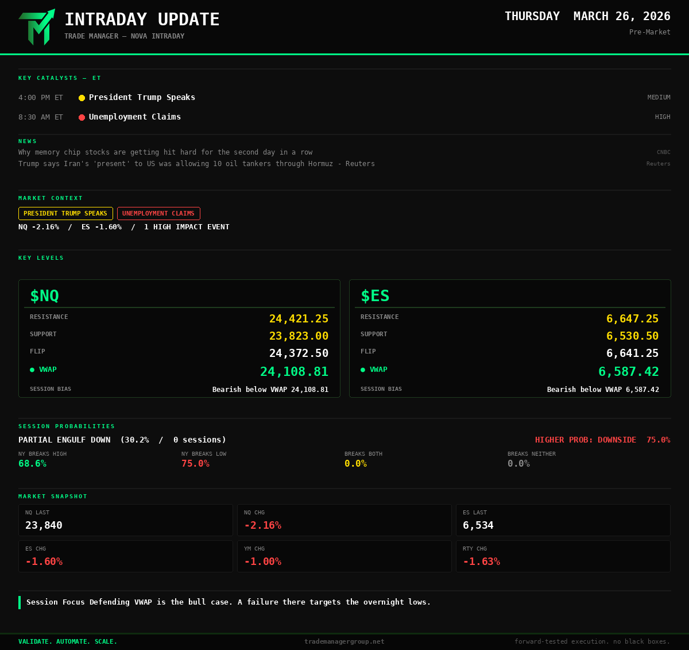
Task: Select the red UNEMPLOYMENT CLAIMS tag
Action: [158, 213]
